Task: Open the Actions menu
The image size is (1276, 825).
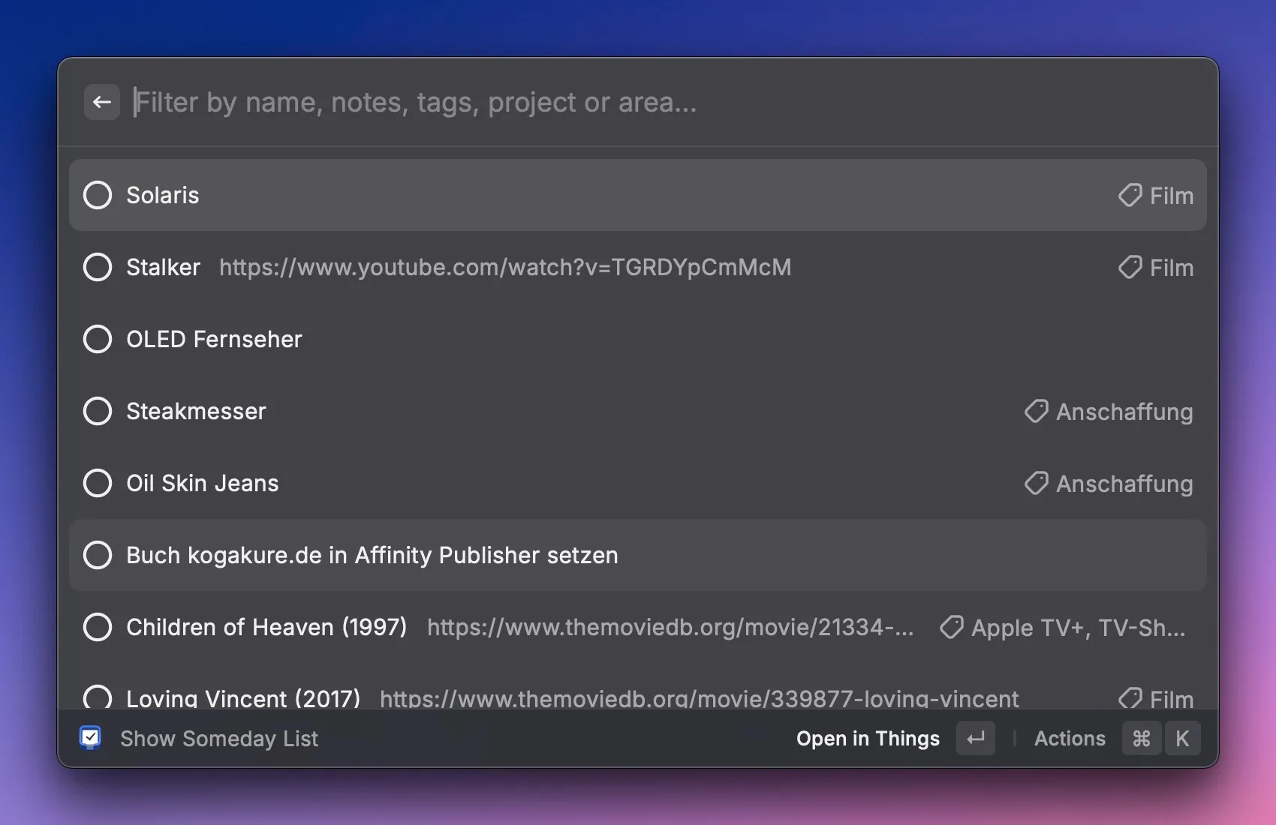Action: pos(1070,739)
